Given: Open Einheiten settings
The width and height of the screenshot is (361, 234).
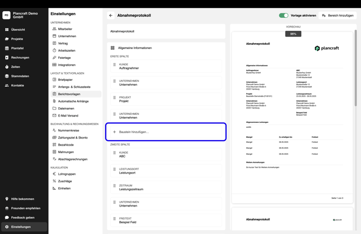Looking at the screenshot, I should click(x=76, y=188).
